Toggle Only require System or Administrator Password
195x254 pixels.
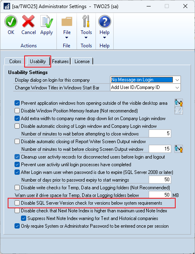tap(17, 226)
